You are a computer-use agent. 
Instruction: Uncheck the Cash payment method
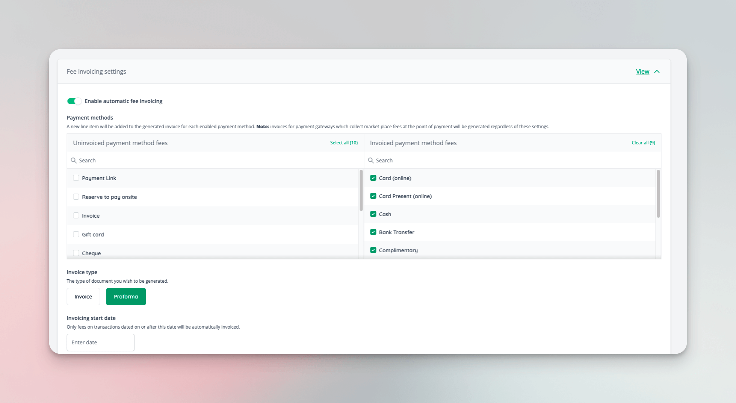click(x=373, y=214)
